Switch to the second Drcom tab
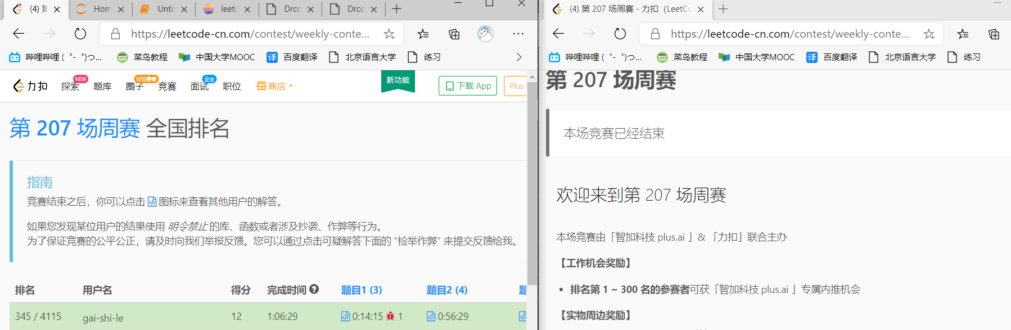1011x330 pixels. [x=355, y=9]
